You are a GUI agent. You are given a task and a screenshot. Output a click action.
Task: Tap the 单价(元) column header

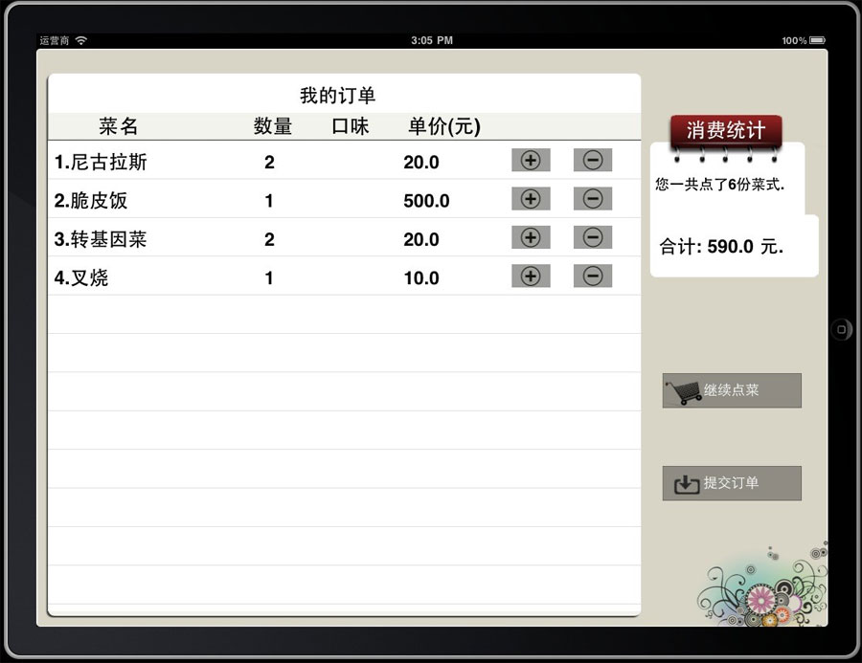(x=444, y=126)
